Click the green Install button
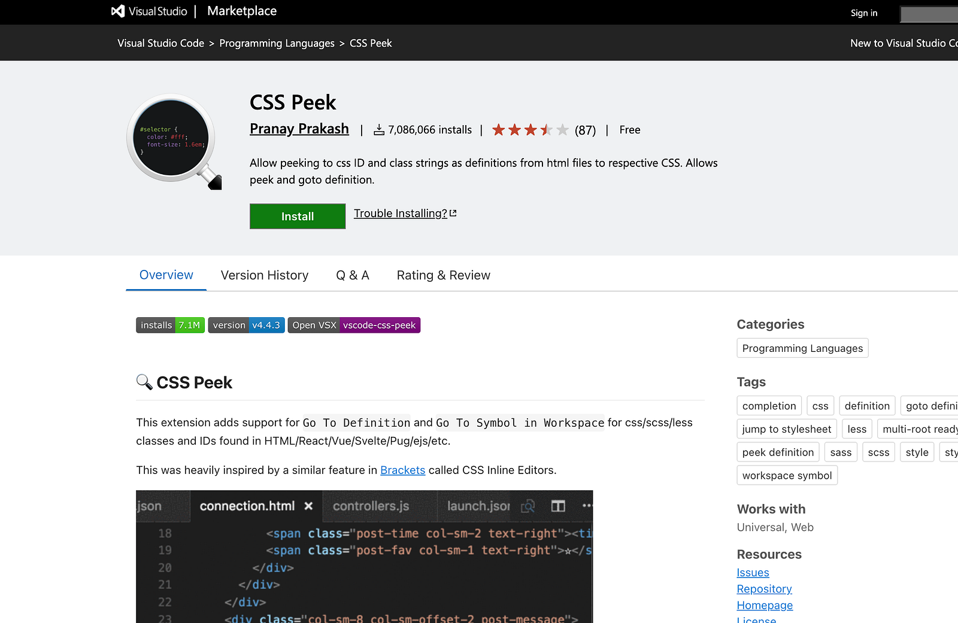 point(298,216)
